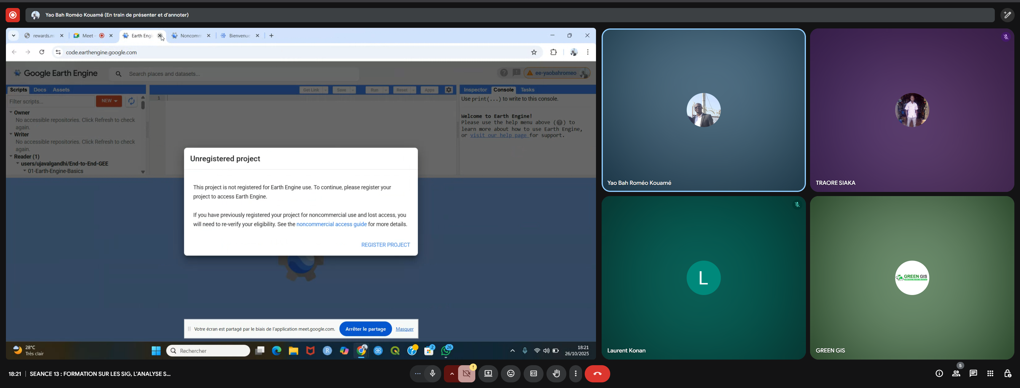Toggle the microphone in Meet

point(432,373)
